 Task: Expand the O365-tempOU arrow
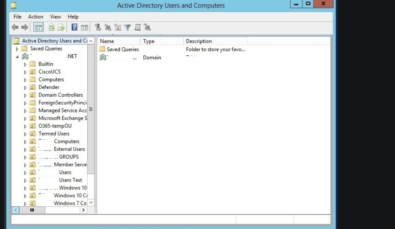25,126
